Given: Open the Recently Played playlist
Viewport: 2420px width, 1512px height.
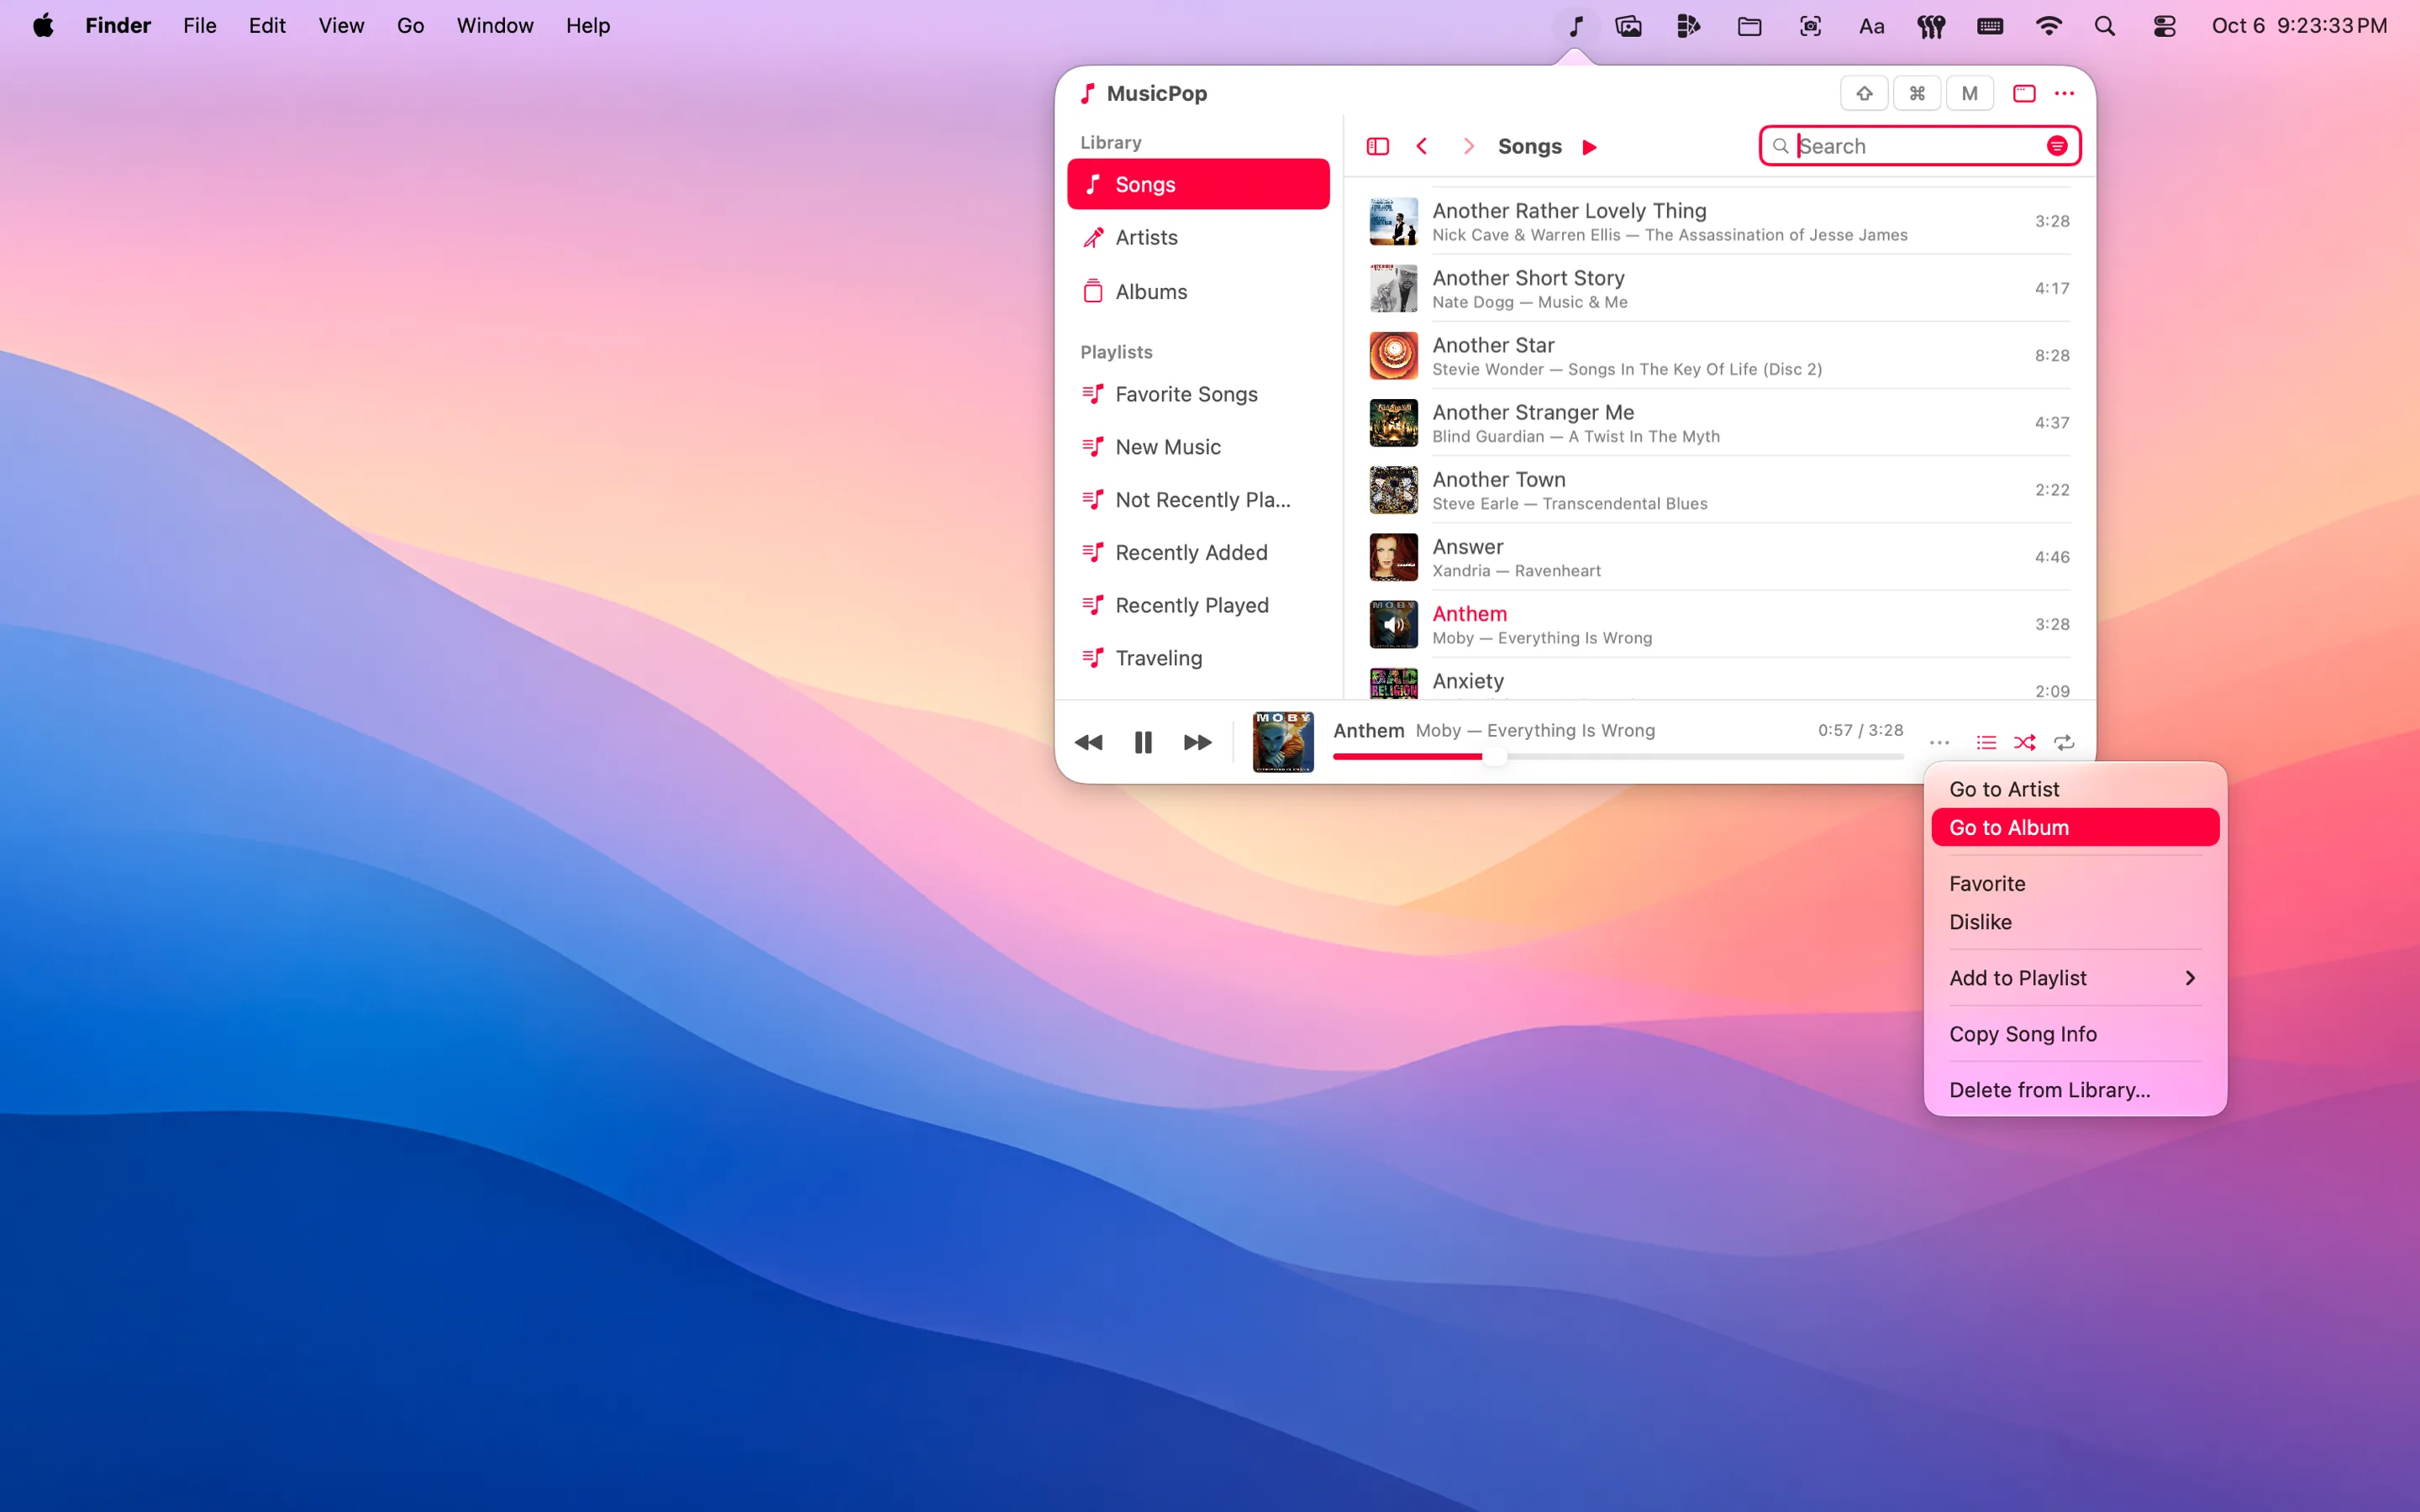Looking at the screenshot, I should [x=1198, y=605].
